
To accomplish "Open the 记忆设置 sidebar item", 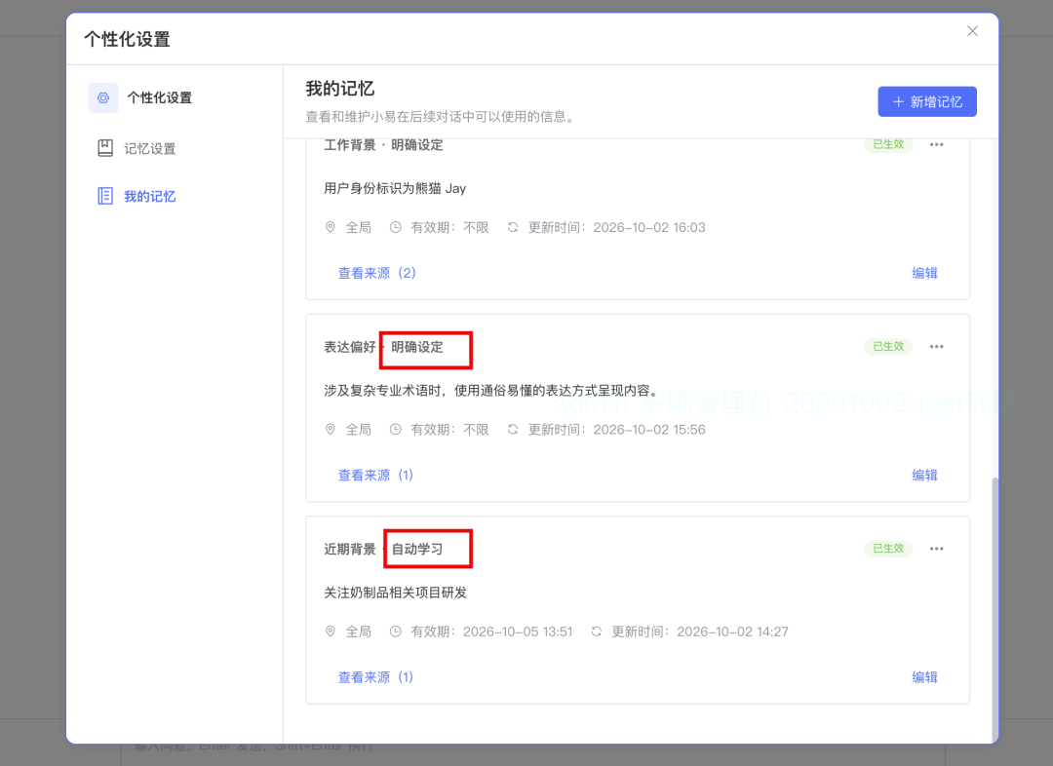I will pos(136,148).
